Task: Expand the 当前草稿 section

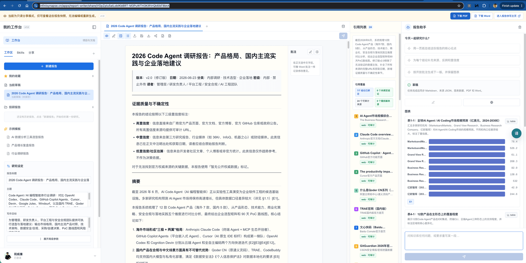Action: tap(49, 85)
